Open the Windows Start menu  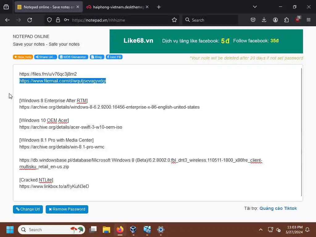(x=10, y=230)
